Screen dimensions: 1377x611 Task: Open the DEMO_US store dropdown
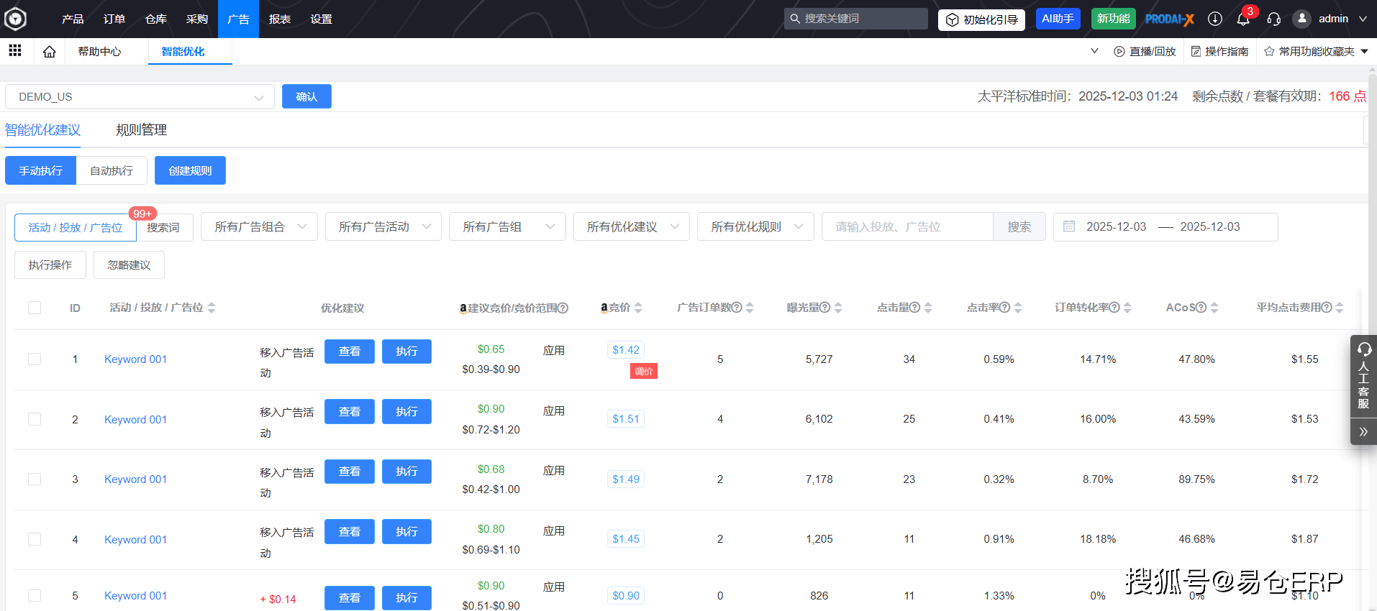140,97
